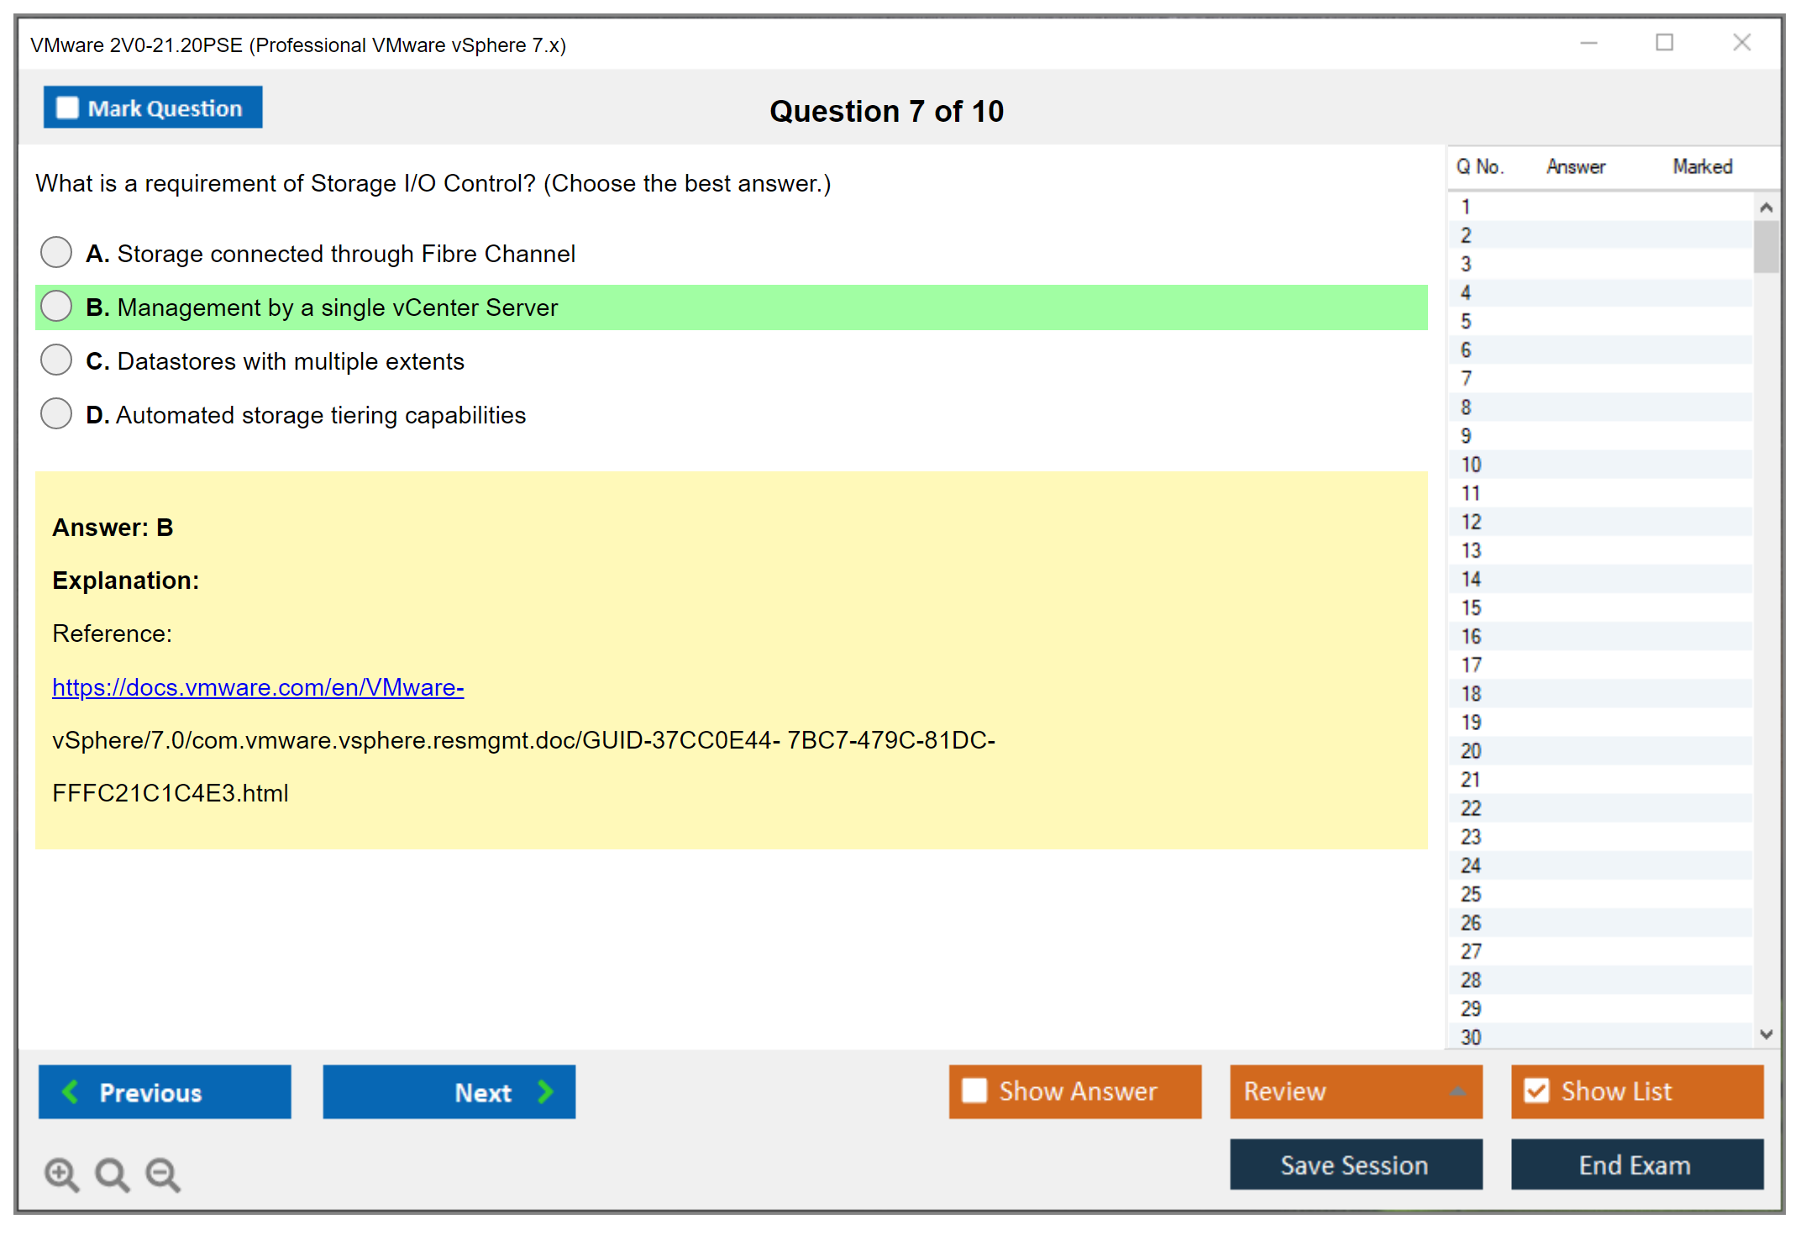Click the reset zoom magnifier icon
The image size is (1806, 1235).
[x=112, y=1174]
